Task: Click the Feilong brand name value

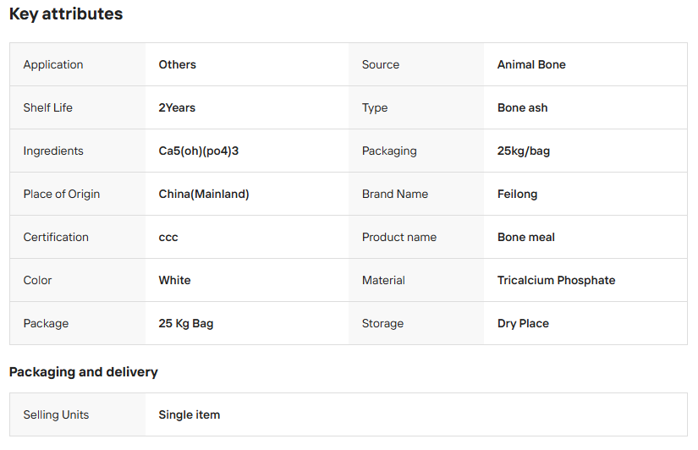Action: [x=517, y=194]
